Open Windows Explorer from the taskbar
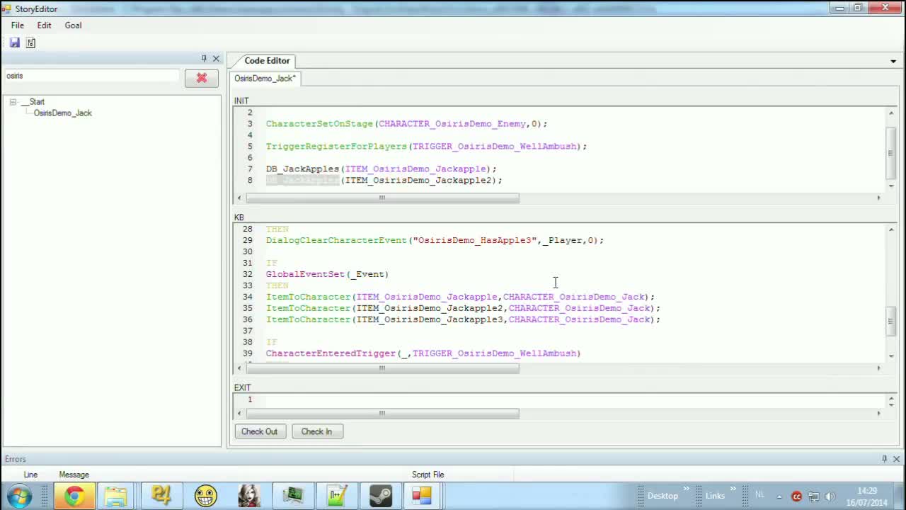The height and width of the screenshot is (510, 906). tap(116, 495)
